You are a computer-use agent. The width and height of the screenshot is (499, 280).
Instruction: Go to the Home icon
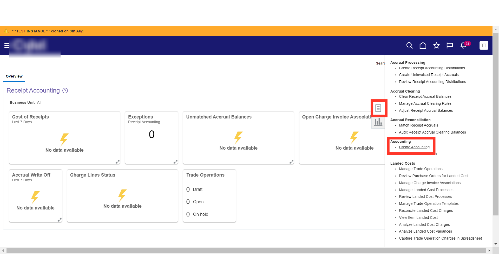tap(423, 45)
